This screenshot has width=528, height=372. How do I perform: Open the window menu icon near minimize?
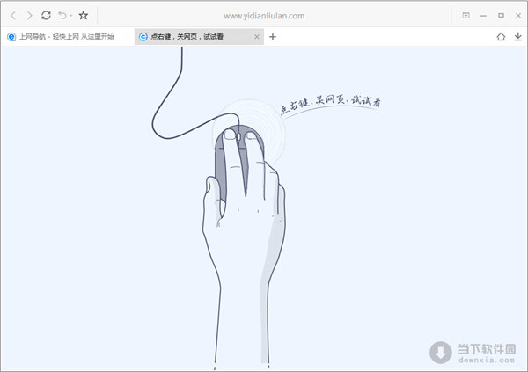[466, 16]
